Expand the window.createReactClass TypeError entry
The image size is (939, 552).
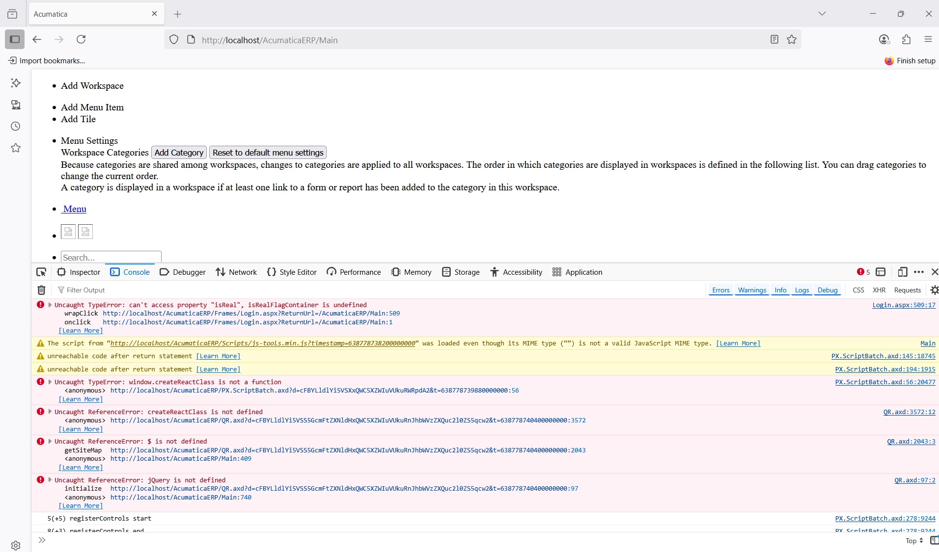tap(50, 382)
